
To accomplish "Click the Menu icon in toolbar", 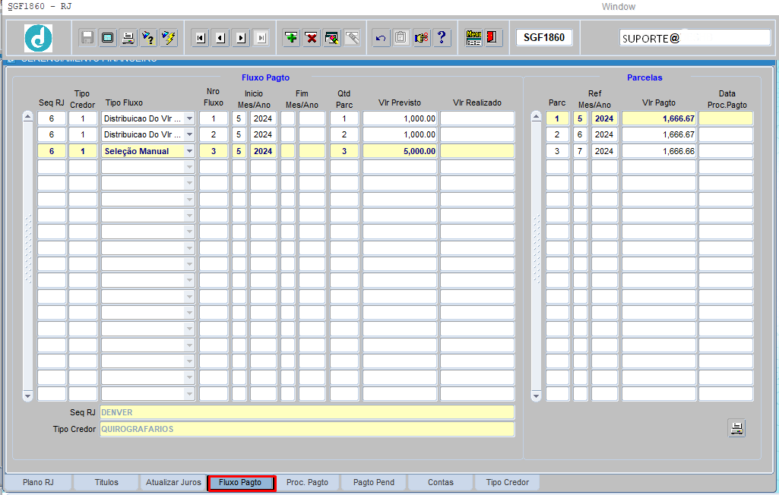I will (474, 38).
